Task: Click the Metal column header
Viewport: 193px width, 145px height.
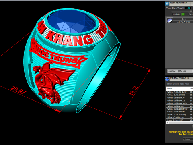Action: tap(177, 89)
